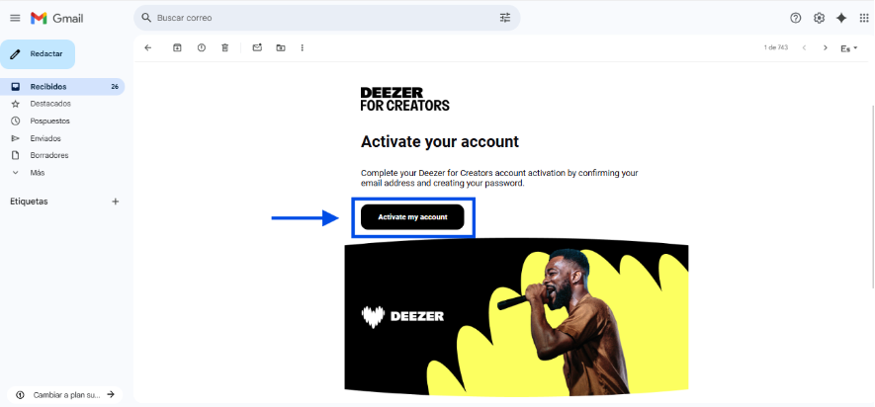Compose new email with Redactar
This screenshot has width=875, height=407.
[38, 54]
